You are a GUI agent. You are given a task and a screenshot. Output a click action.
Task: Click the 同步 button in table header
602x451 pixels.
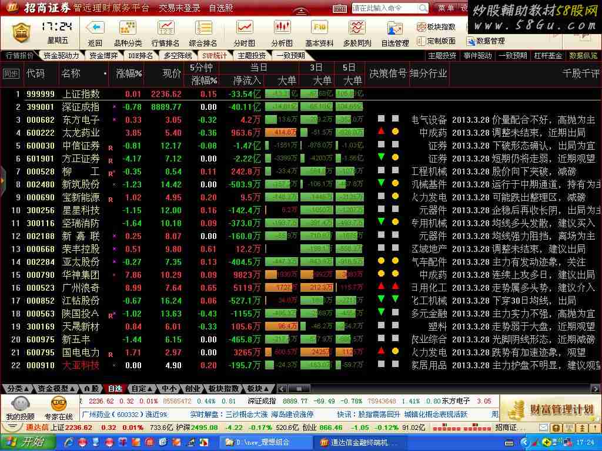[x=11, y=73]
